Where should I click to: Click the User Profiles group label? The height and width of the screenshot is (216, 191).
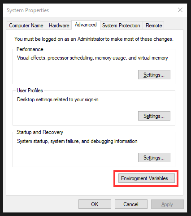coord(30,91)
